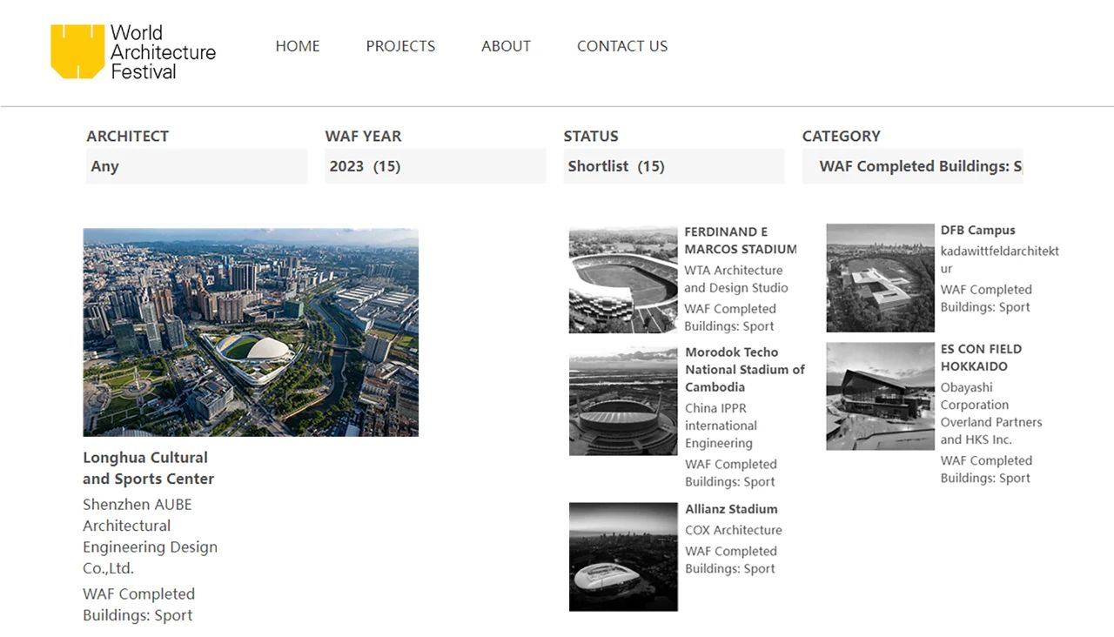The image size is (1114, 637).
Task: Select WTA Architecture and Design Studio text
Action: (x=736, y=278)
